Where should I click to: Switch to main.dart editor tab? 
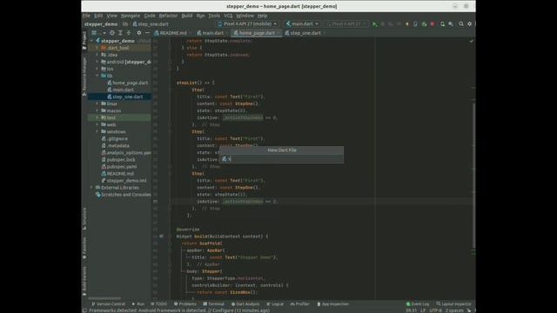212,33
